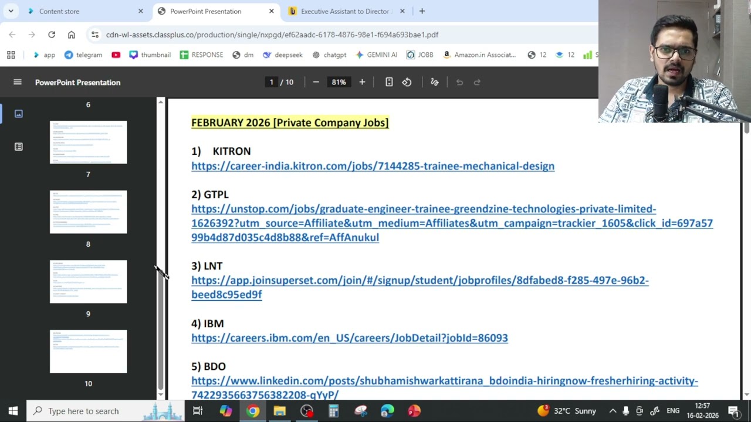
Task: Open the Chrome apps grid
Action: point(11,55)
